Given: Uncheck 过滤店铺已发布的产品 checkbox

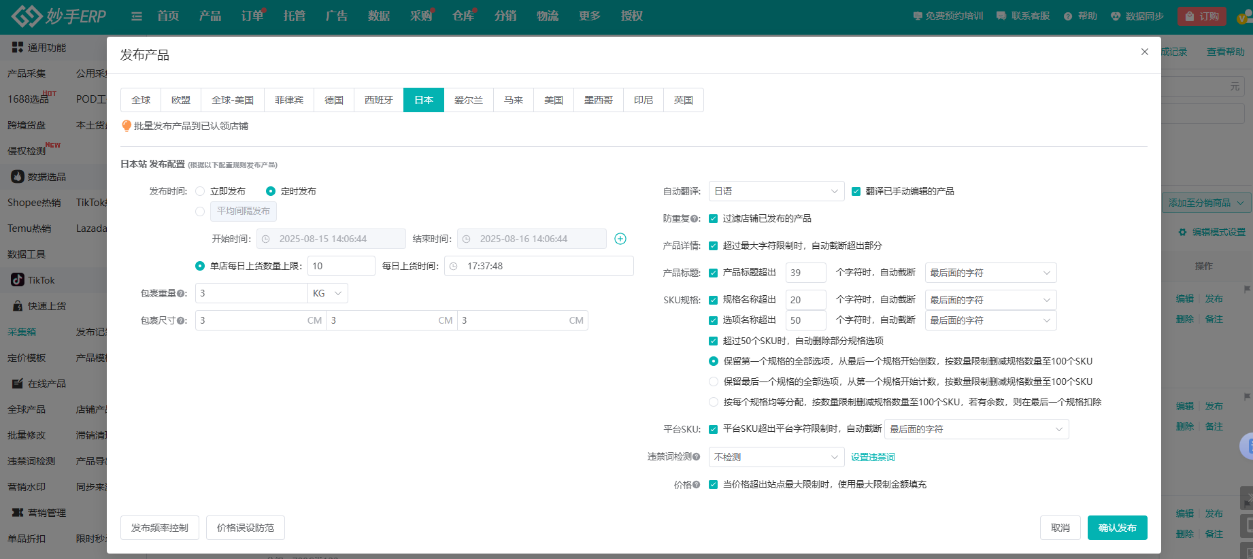Looking at the screenshot, I should point(713,218).
